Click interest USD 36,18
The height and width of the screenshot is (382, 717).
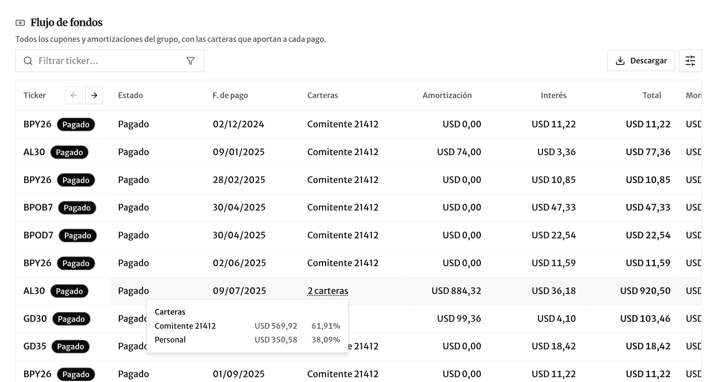(554, 291)
